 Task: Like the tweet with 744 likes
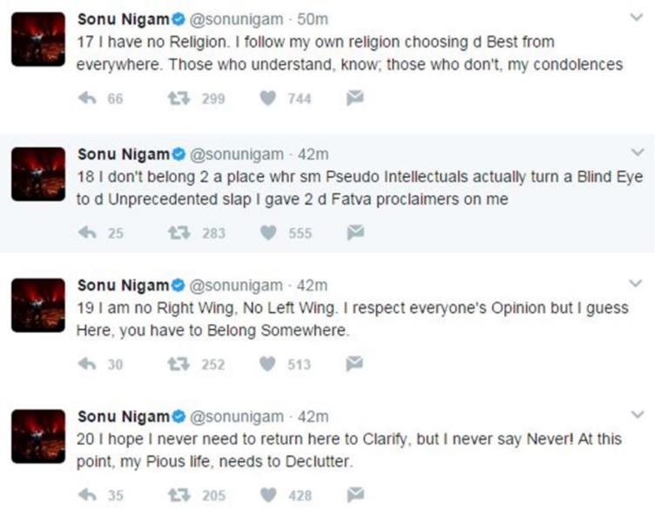[x=268, y=99]
